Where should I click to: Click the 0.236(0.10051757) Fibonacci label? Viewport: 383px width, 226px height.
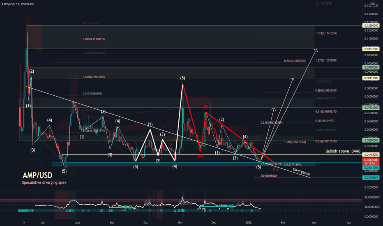coord(295,61)
